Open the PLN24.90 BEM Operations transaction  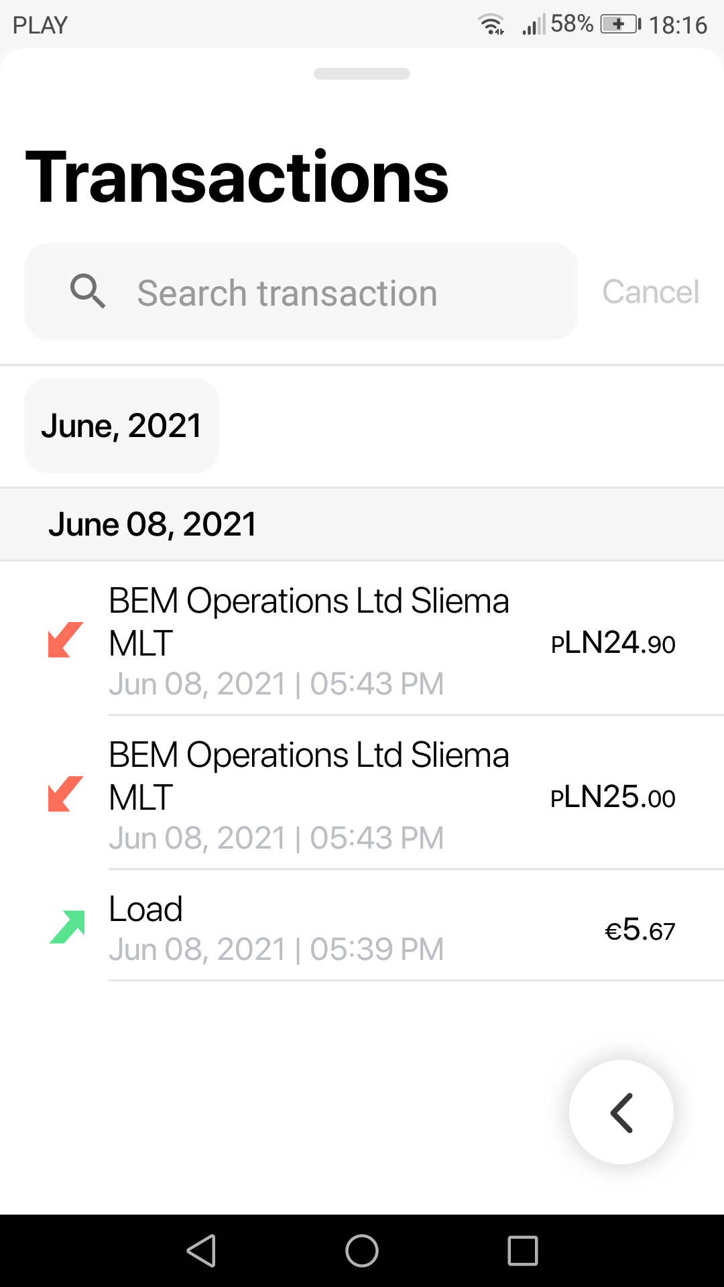coord(308,640)
